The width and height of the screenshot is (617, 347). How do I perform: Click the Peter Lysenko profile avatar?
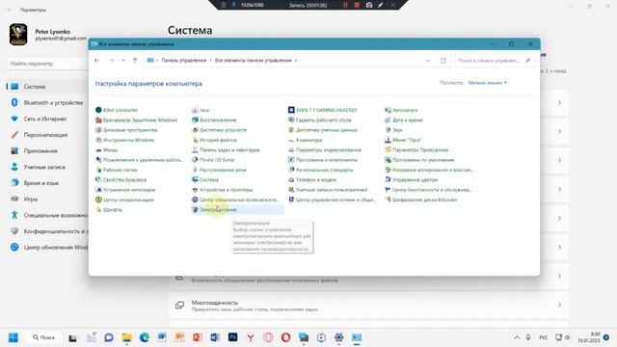click(x=18, y=35)
